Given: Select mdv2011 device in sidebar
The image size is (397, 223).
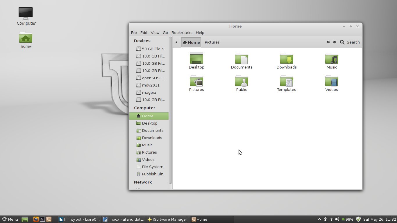Looking at the screenshot, I should (151, 85).
